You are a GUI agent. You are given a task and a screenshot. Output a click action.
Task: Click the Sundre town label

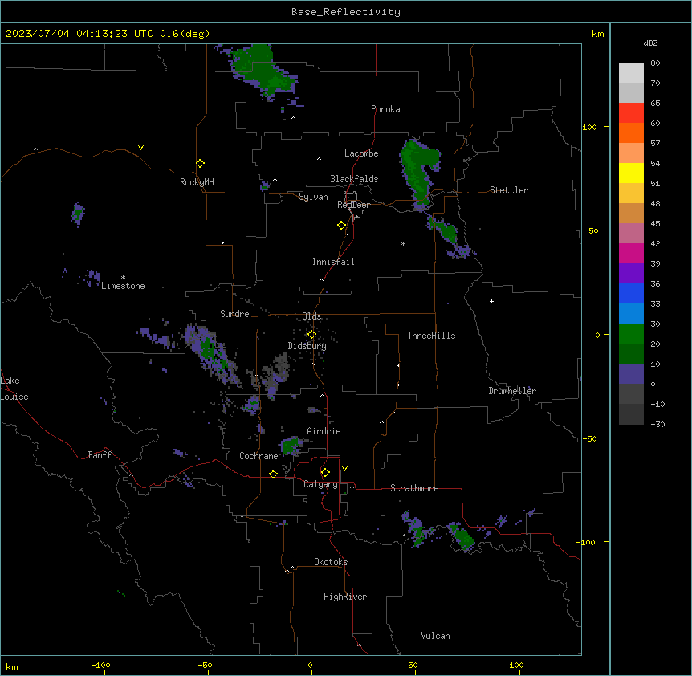[x=234, y=314]
